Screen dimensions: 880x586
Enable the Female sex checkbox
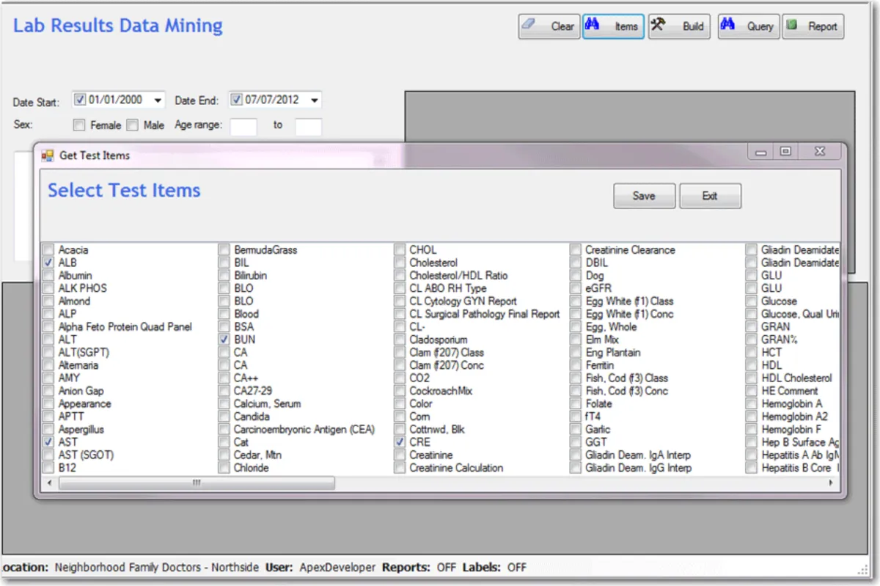(79, 125)
